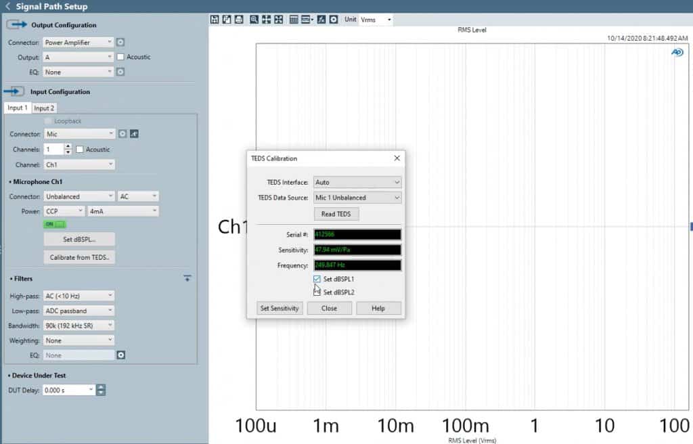Uncheck the Set dBSPL1 checkbox

click(x=317, y=279)
